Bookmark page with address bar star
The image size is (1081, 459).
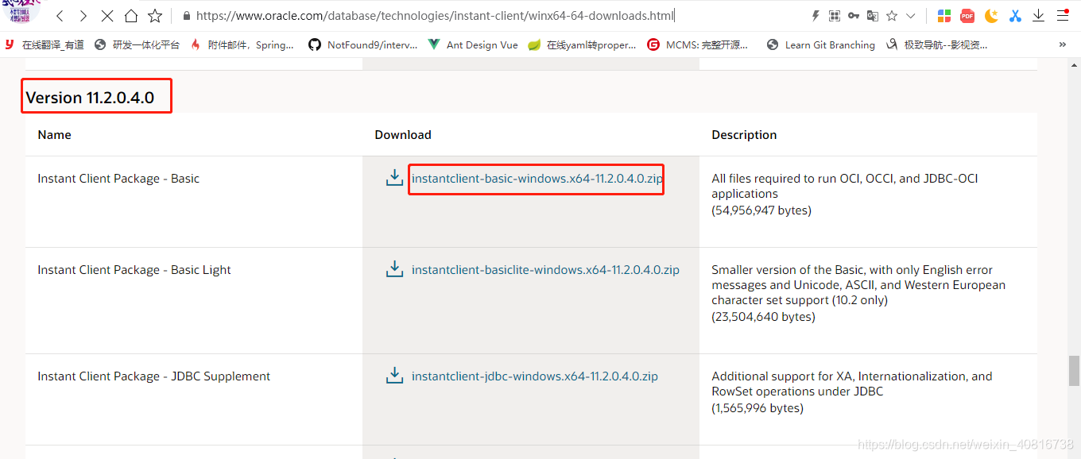892,16
